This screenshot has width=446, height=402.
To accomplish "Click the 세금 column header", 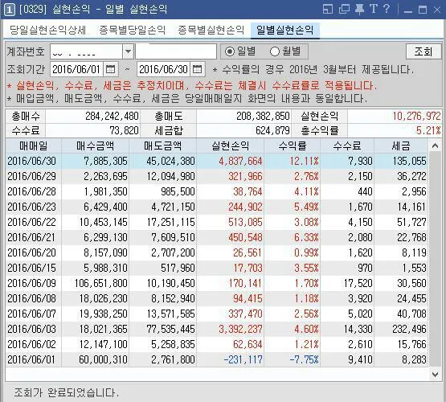I will click(401, 146).
